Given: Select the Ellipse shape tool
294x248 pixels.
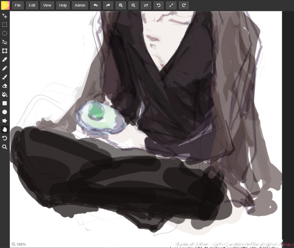Looking at the screenshot, I should 5,112.
